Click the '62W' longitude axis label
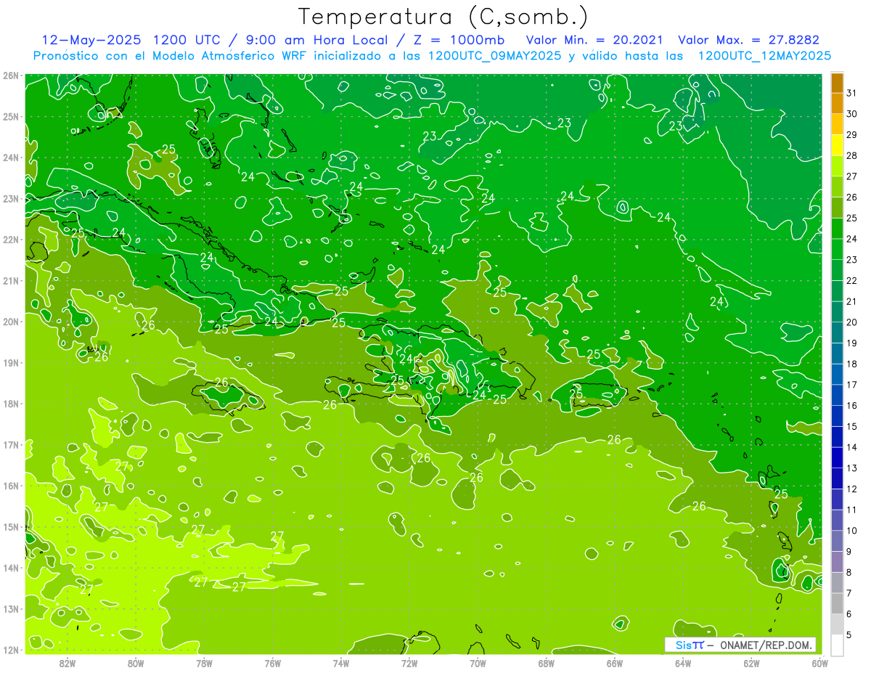Viewport: 871px width, 673px height. pyautogui.click(x=751, y=663)
